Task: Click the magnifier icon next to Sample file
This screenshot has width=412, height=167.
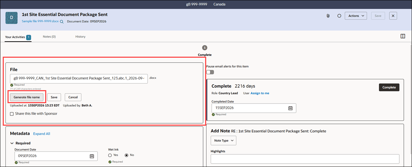Action: pos(62,22)
